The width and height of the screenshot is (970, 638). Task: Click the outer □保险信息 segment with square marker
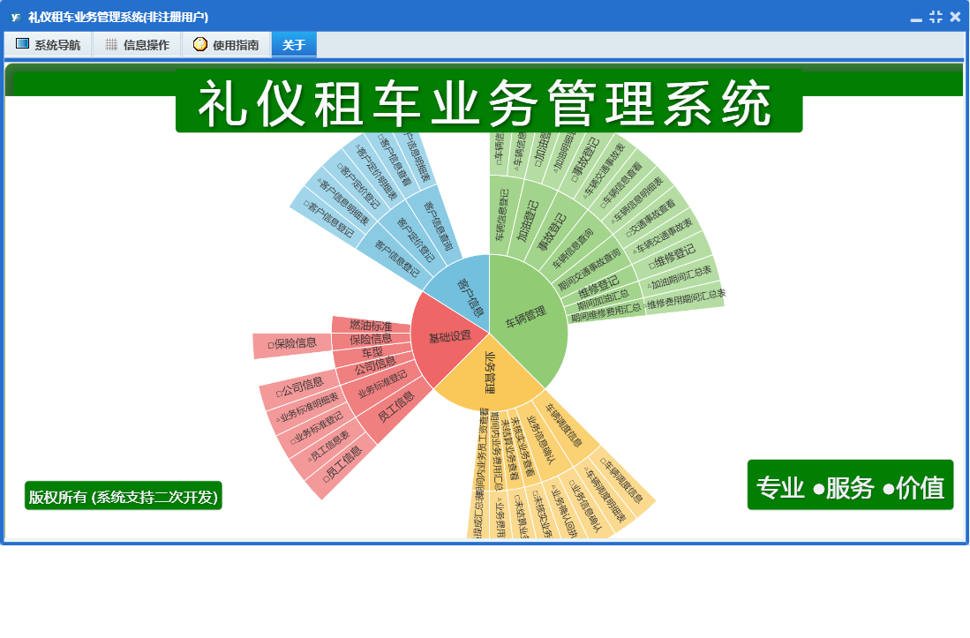tap(292, 344)
